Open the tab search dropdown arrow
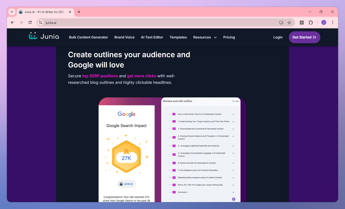This screenshot has width=345, height=209. 12,12
